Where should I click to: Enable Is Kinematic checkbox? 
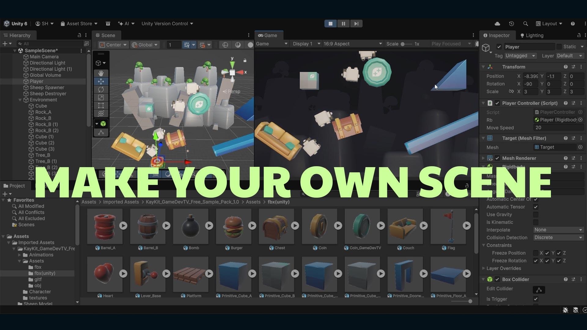point(536,222)
